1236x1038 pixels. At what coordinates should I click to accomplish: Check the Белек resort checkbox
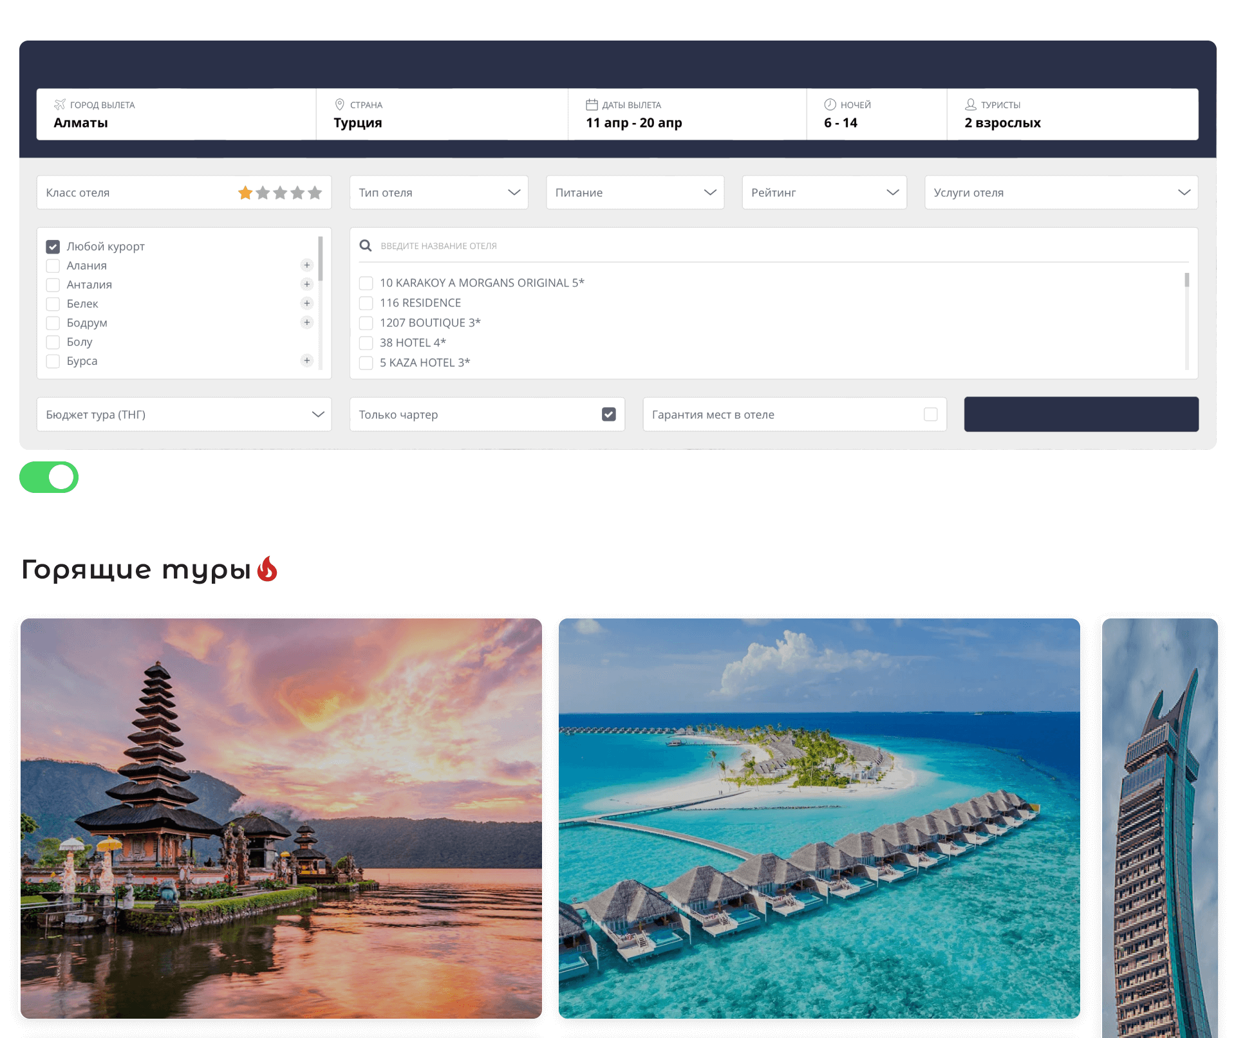click(53, 304)
